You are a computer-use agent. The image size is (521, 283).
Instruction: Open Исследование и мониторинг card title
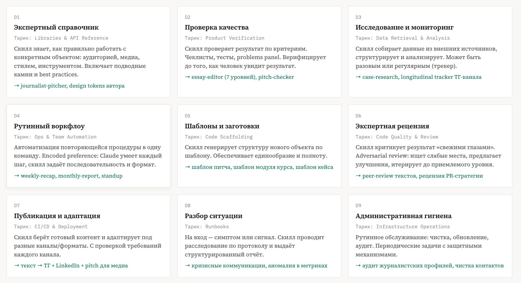404,27
